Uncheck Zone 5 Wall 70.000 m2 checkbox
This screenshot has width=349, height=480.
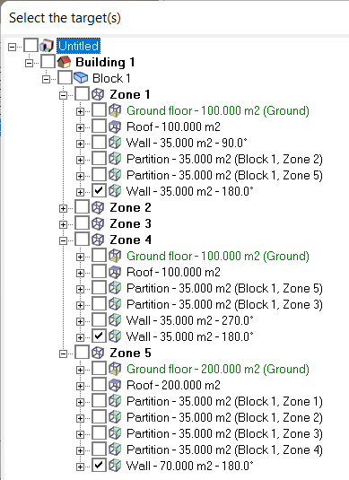coord(99,466)
